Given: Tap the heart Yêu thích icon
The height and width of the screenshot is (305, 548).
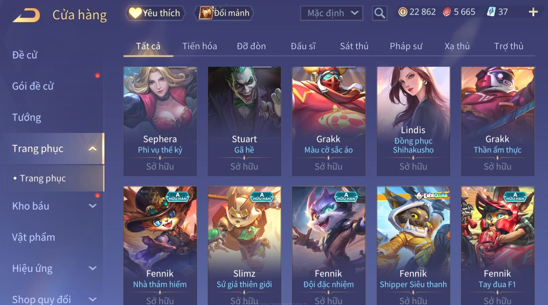Looking at the screenshot, I should click(135, 13).
